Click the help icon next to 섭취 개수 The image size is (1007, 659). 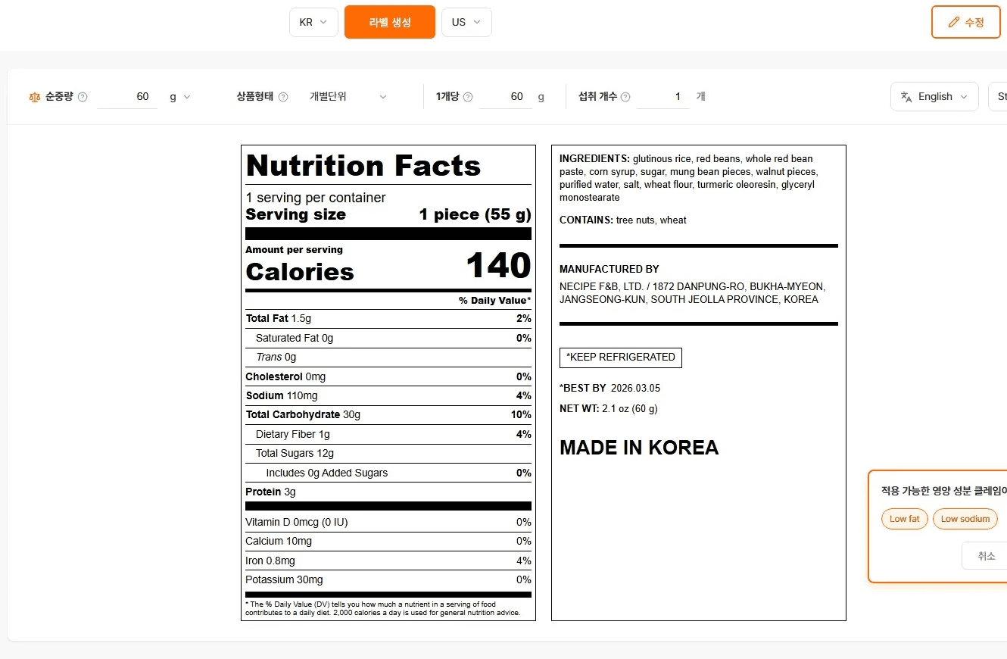(x=625, y=96)
